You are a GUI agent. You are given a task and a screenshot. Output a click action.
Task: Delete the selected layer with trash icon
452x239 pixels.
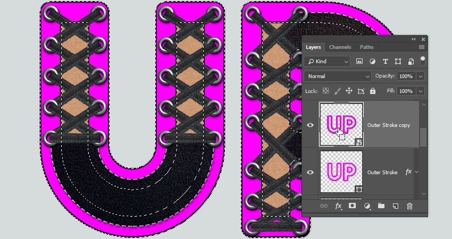tap(409, 206)
